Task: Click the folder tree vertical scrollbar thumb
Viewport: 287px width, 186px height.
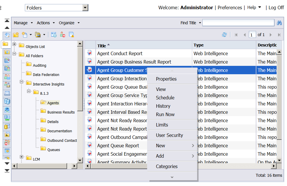Action: [80, 79]
